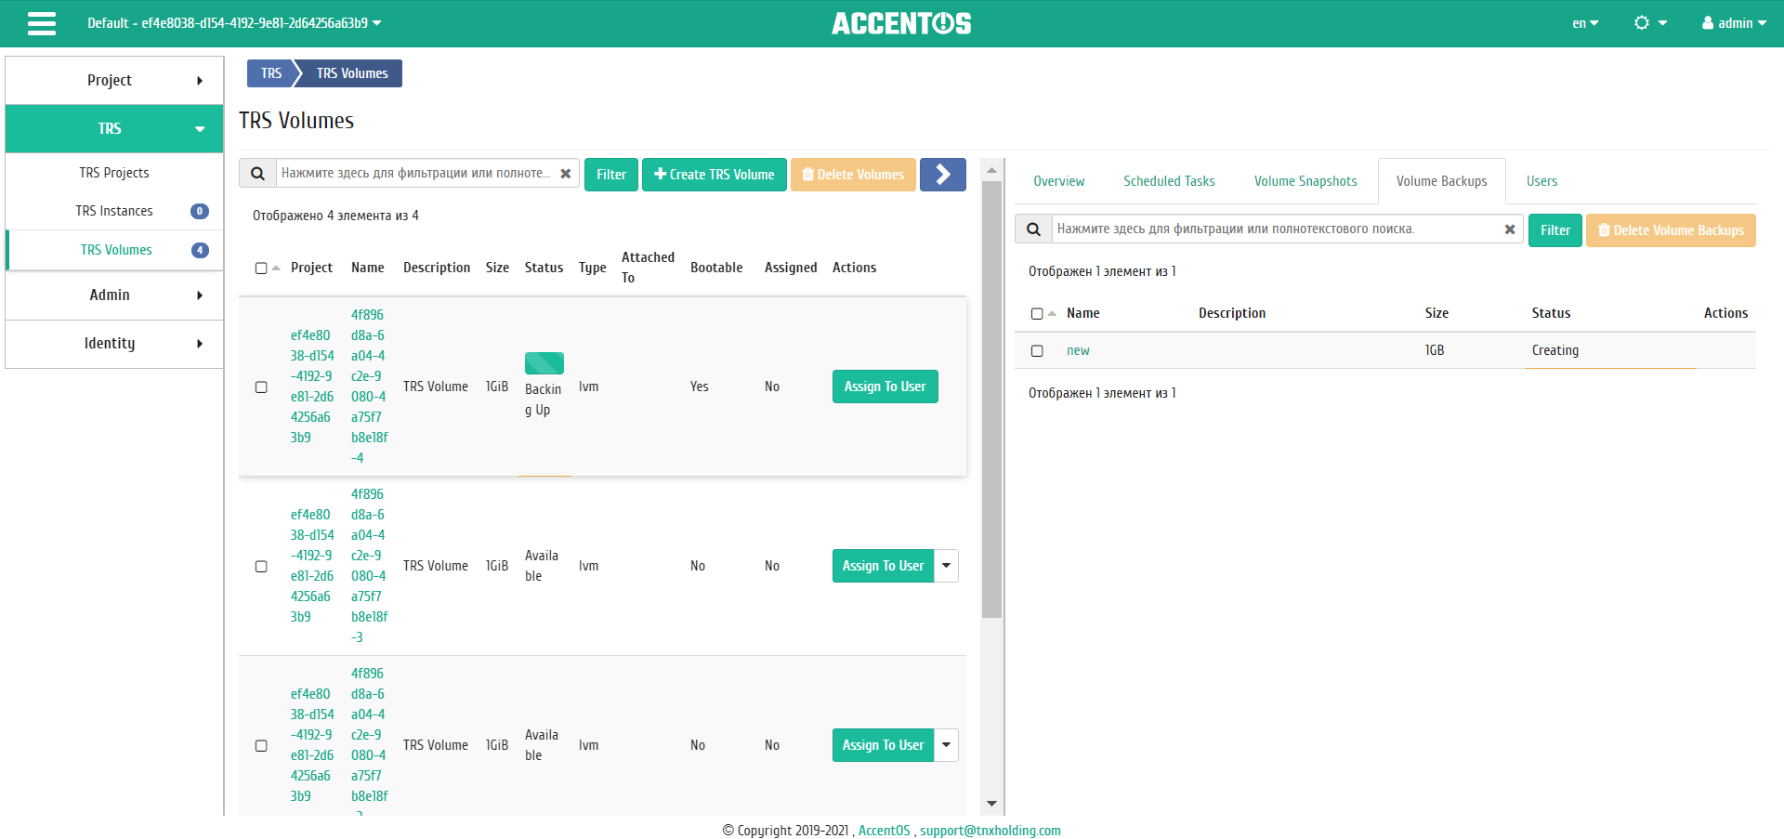Select all volume backups checkbox
The height and width of the screenshot is (839, 1784).
click(1037, 314)
